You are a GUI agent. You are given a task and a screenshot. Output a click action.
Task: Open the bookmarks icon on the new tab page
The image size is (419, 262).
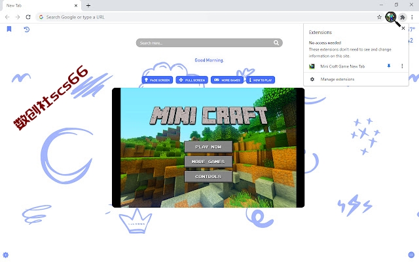point(9,29)
